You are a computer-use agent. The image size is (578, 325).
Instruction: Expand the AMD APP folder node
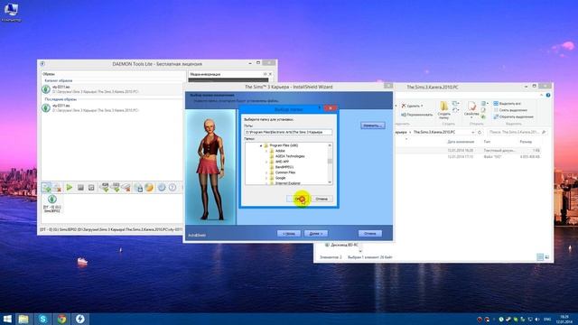pos(267,162)
